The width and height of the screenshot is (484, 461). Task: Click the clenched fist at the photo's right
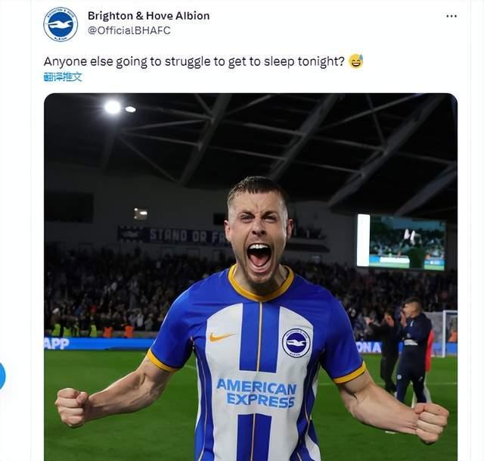432,421
